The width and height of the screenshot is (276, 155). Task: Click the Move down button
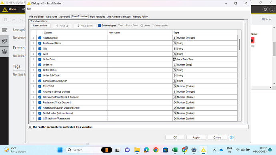[x=85, y=26]
